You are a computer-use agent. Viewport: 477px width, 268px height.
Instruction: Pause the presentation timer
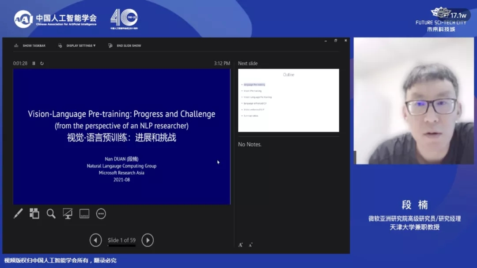click(x=34, y=63)
